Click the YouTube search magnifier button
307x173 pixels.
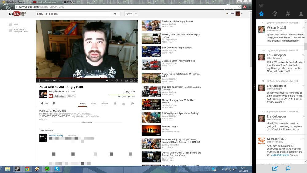click(115, 14)
